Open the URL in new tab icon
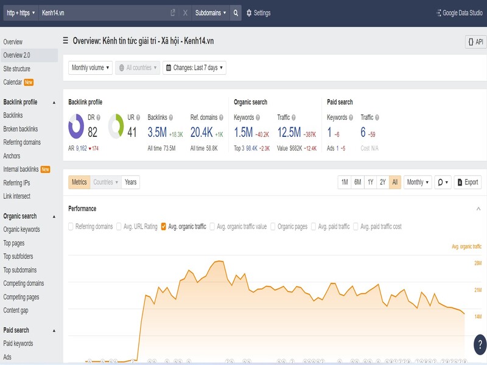This screenshot has width=487, height=365. pyautogui.click(x=173, y=13)
